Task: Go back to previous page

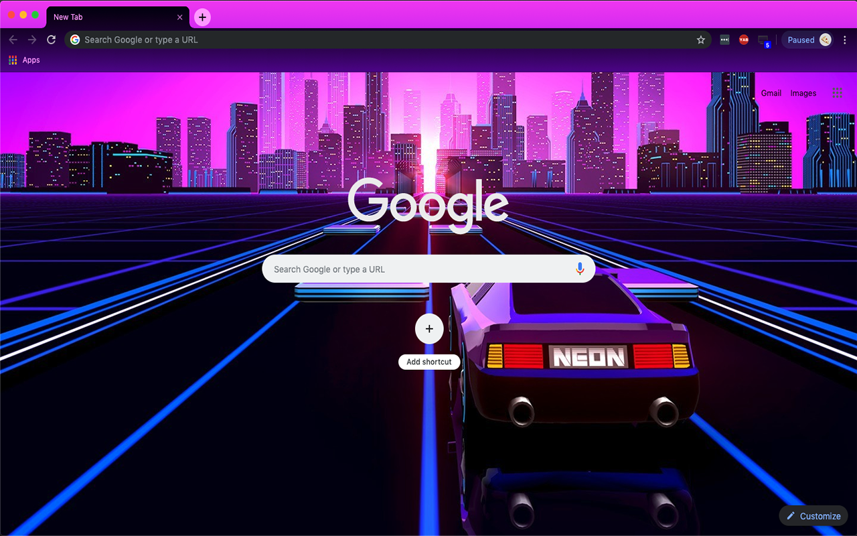Action: click(13, 40)
